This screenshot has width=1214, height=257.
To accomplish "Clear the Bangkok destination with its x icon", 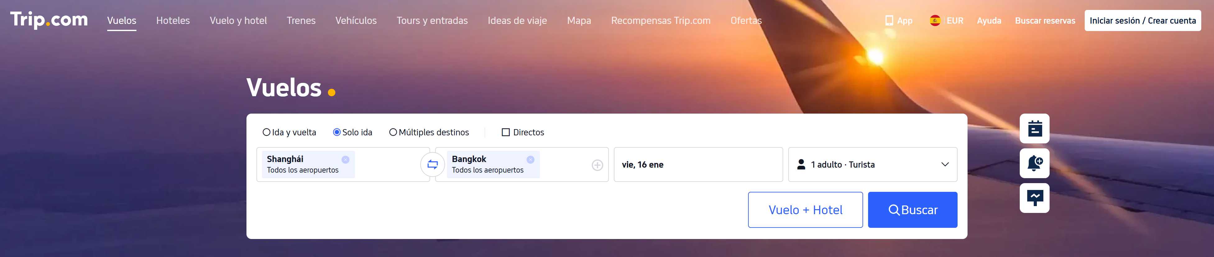I will click(530, 160).
